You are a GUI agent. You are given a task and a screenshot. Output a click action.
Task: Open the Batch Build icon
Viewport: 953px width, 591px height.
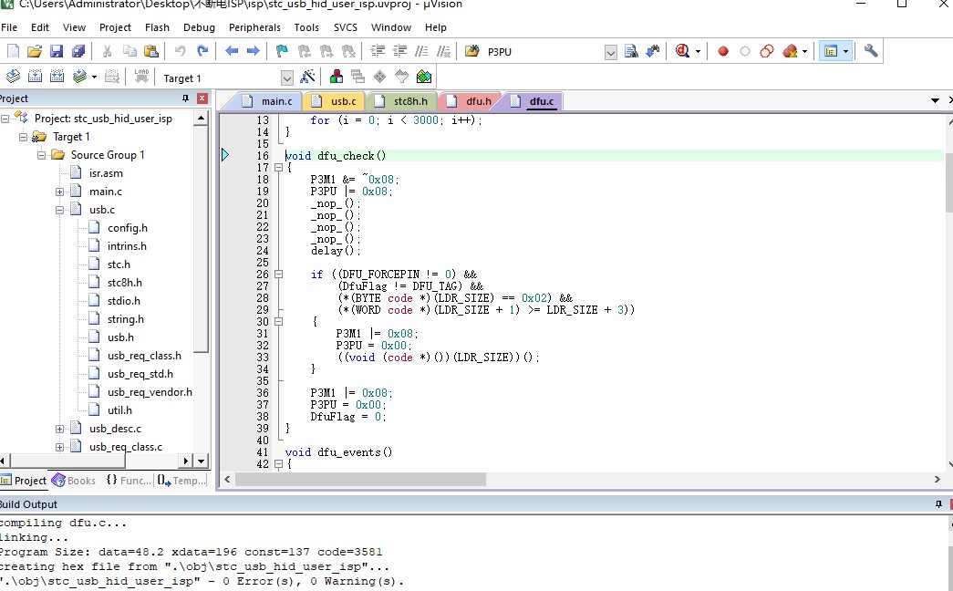(x=79, y=77)
